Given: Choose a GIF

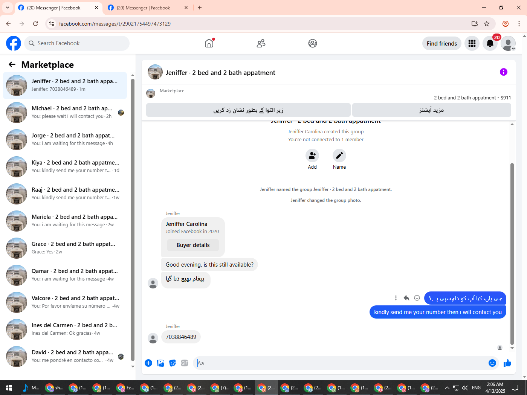Looking at the screenshot, I should (185, 363).
